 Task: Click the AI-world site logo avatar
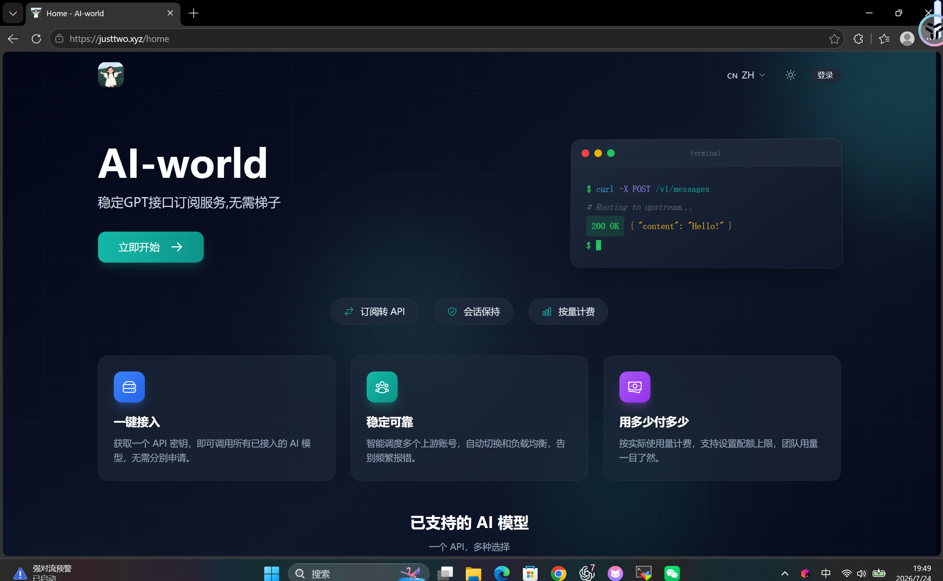point(111,75)
